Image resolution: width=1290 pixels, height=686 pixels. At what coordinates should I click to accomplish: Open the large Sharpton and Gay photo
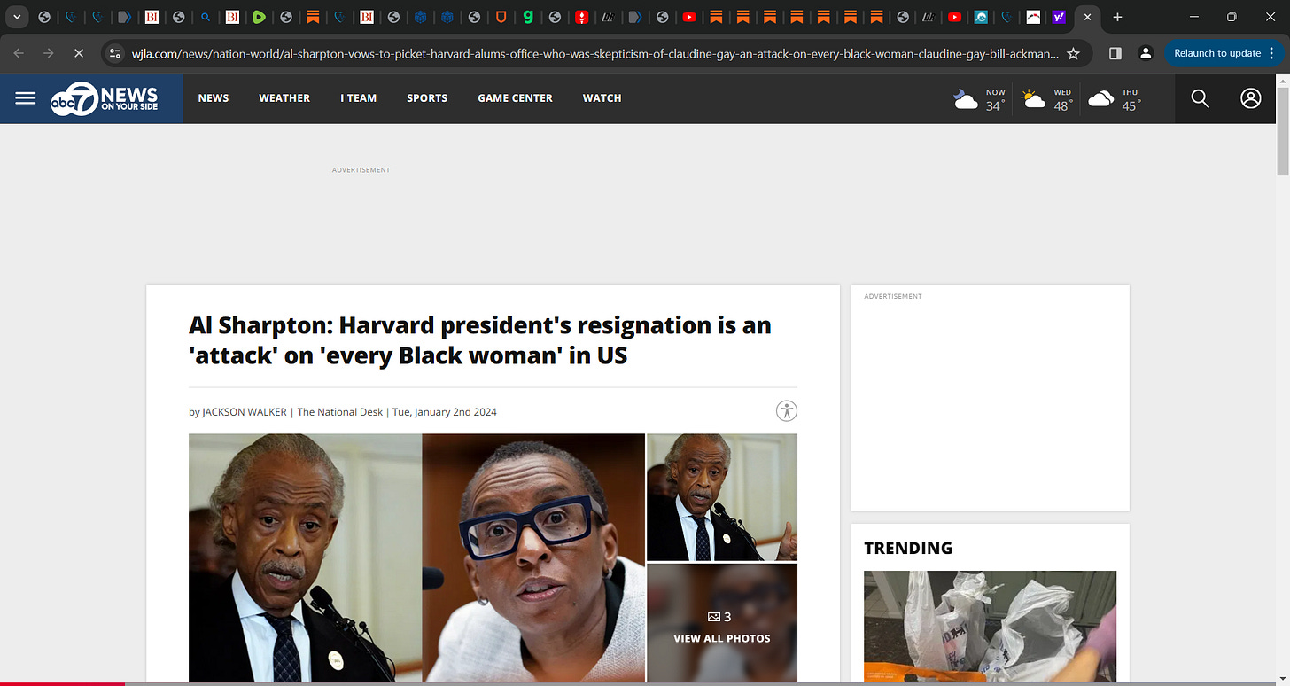(x=416, y=557)
